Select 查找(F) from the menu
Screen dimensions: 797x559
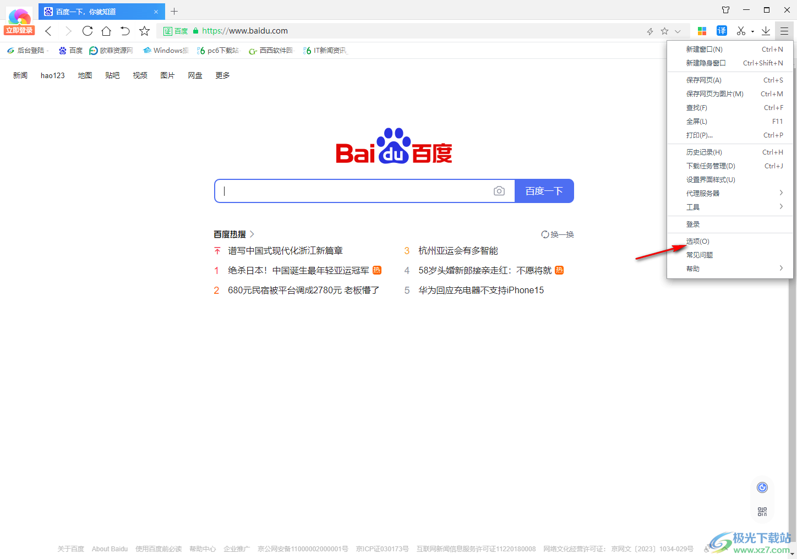pyautogui.click(x=730, y=108)
